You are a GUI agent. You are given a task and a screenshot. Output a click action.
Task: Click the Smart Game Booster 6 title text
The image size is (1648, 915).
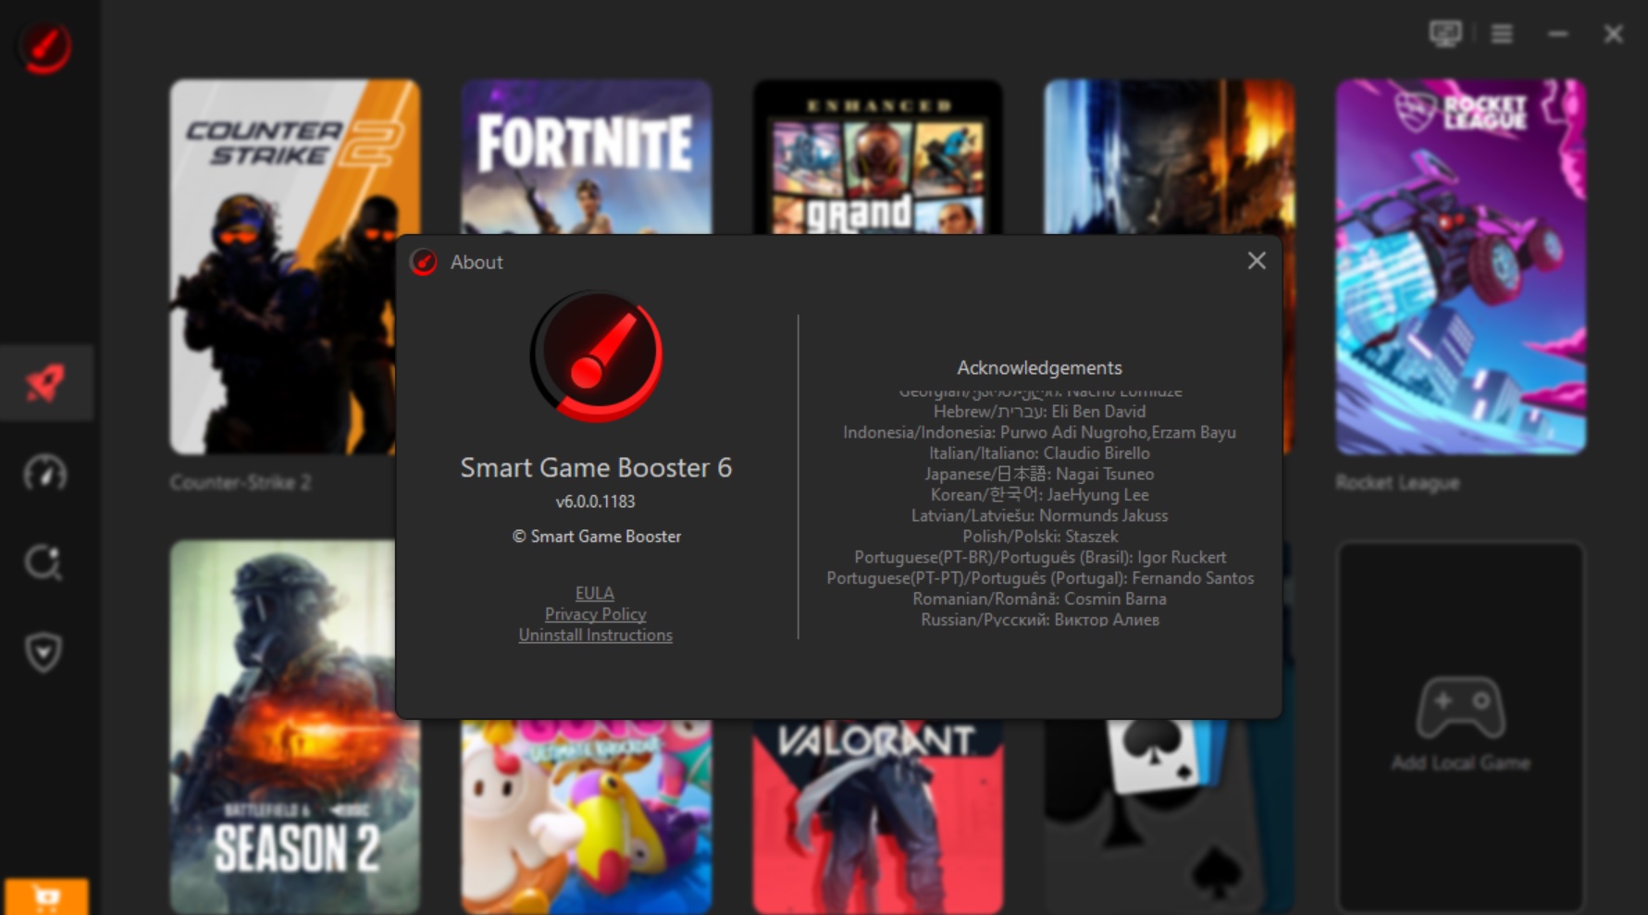coord(596,468)
